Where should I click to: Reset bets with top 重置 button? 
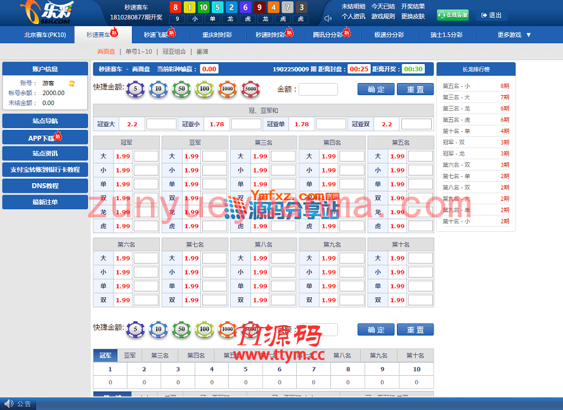415,89
